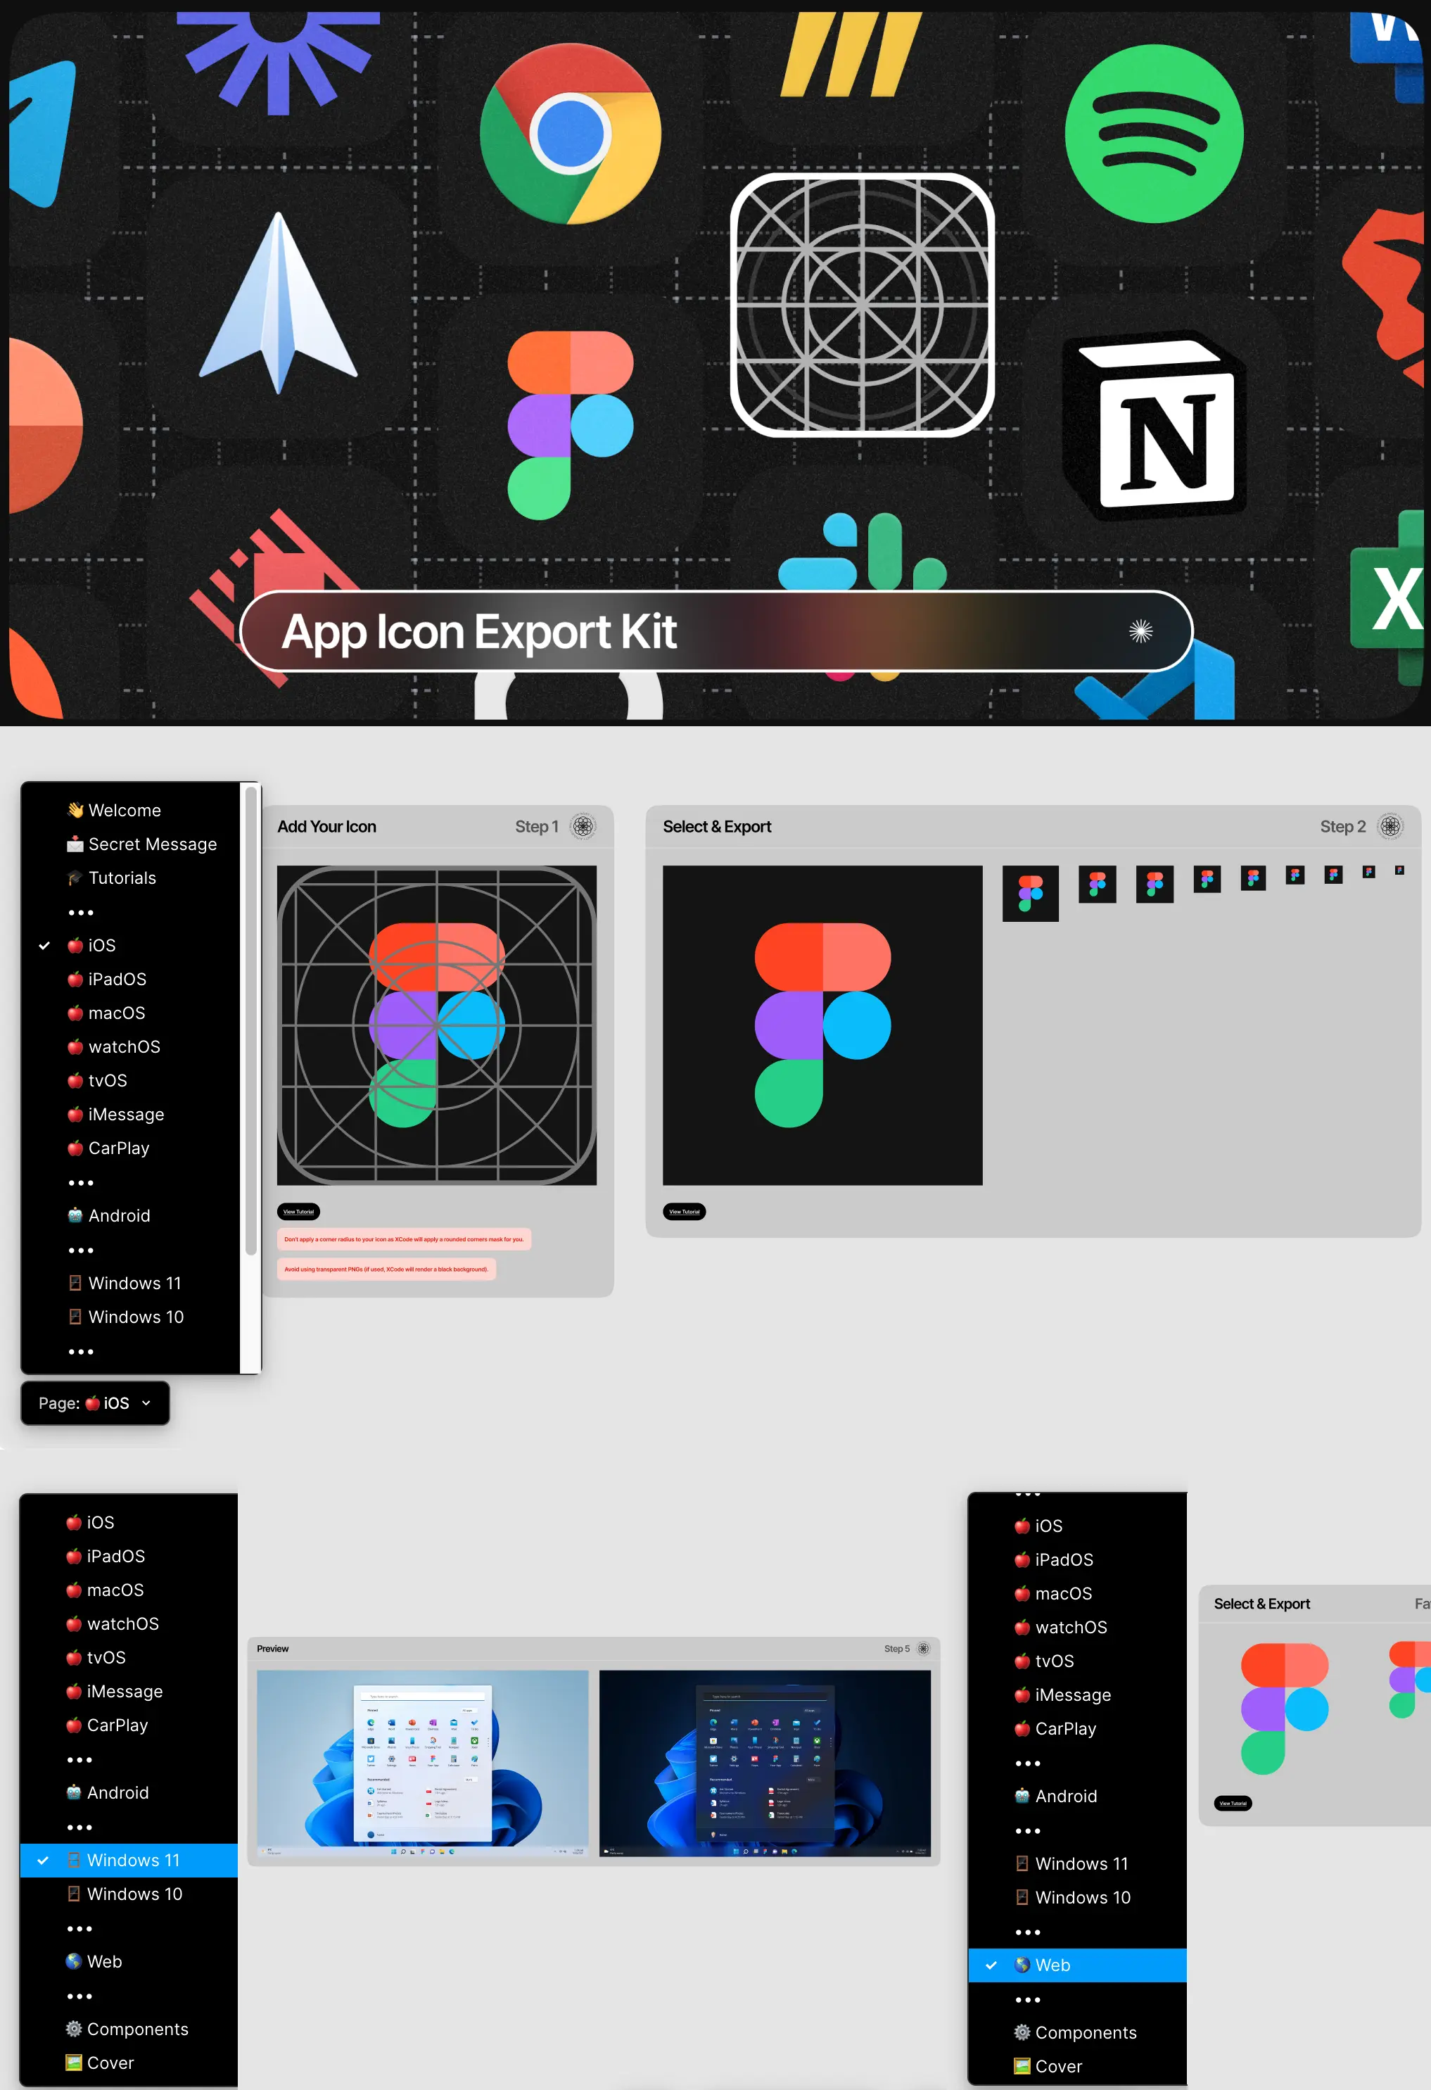Viewport: 1431px width, 2090px height.
Task: Click the Chrome logo on the cover
Action: [x=571, y=134]
